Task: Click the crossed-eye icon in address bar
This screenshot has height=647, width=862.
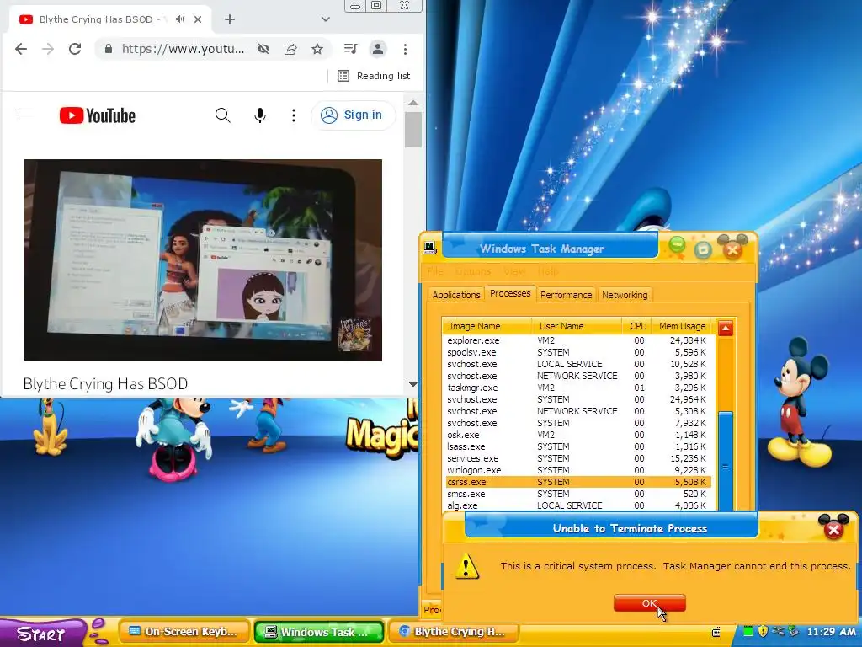Action: point(263,49)
